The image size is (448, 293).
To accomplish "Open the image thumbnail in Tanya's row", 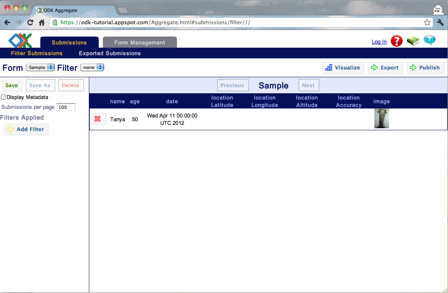I will pyautogui.click(x=381, y=118).
